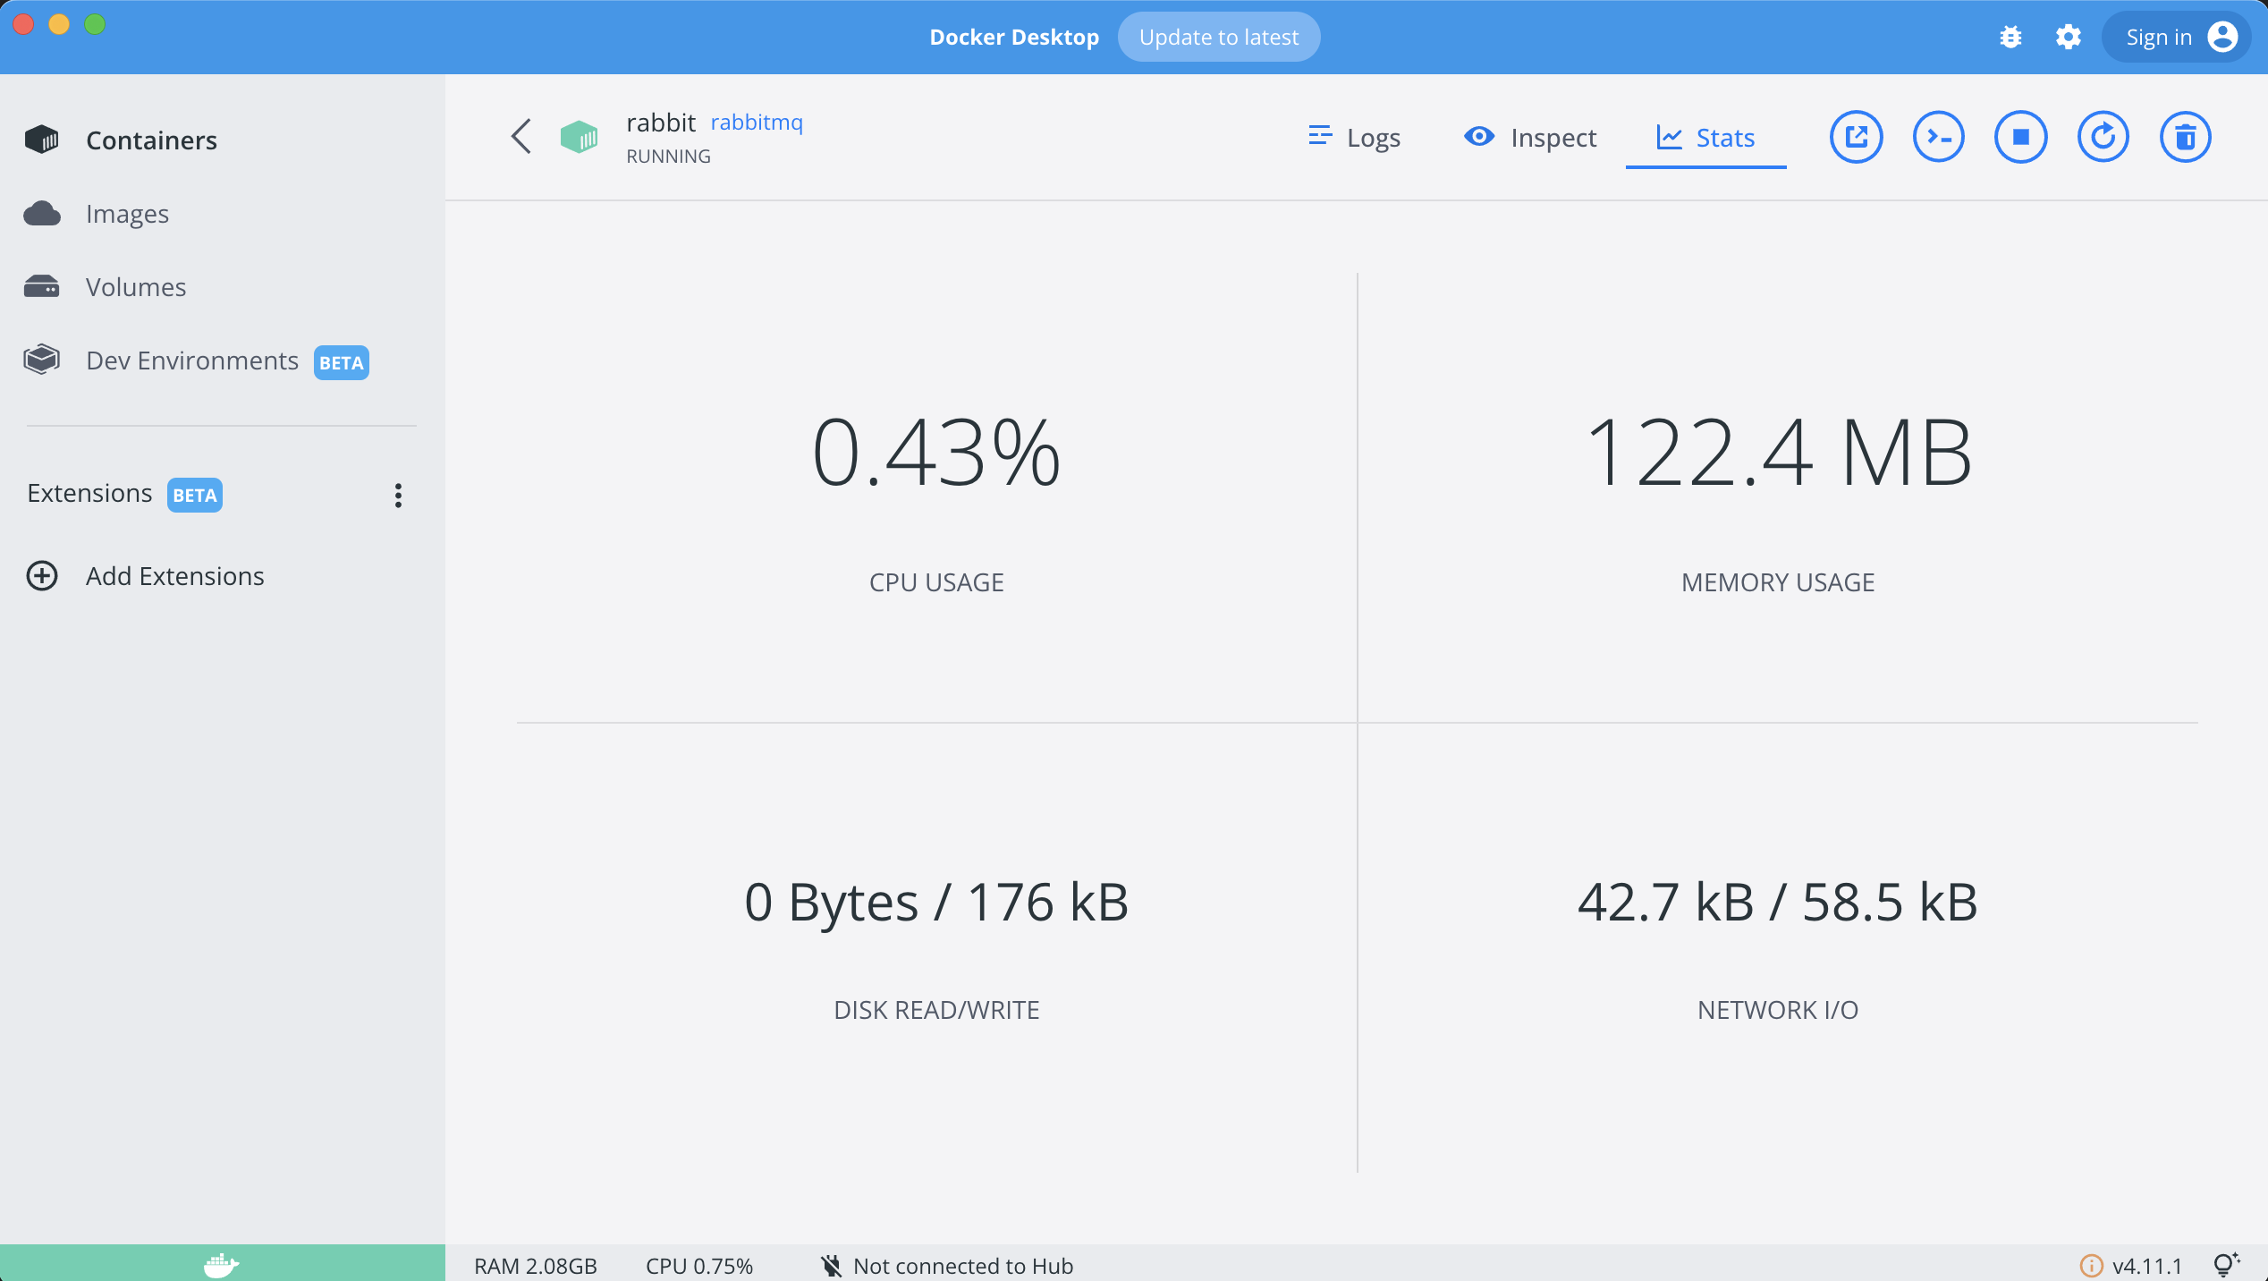Viewport: 2268px width, 1281px height.
Task: Open the container CLI terminal icon
Action: pyautogui.click(x=1938, y=137)
